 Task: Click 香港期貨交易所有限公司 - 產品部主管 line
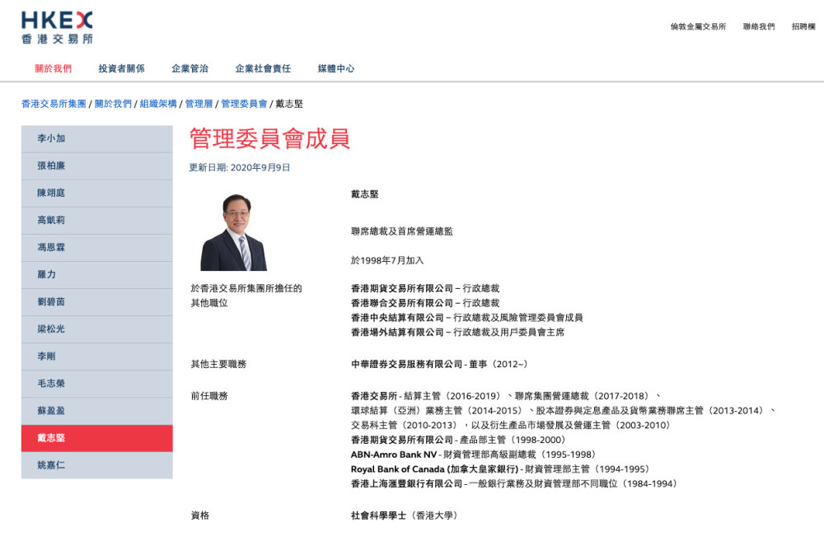pyautogui.click(x=458, y=440)
